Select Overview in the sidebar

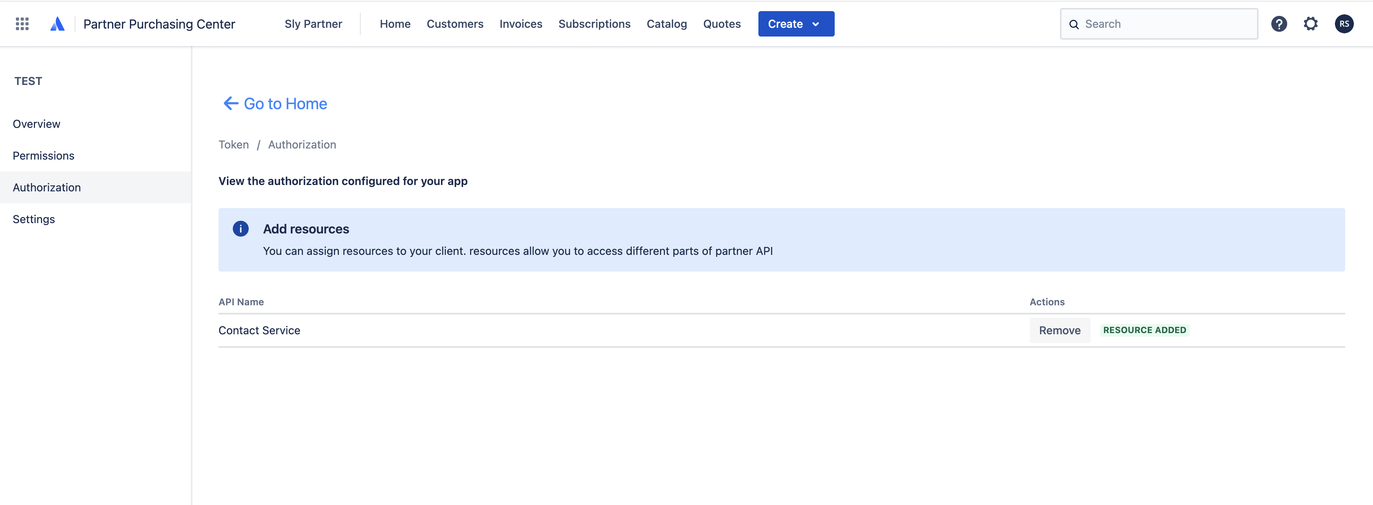36,124
